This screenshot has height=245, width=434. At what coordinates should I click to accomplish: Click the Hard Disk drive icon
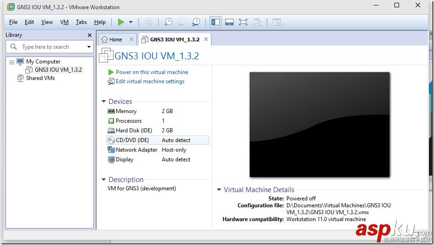111,131
